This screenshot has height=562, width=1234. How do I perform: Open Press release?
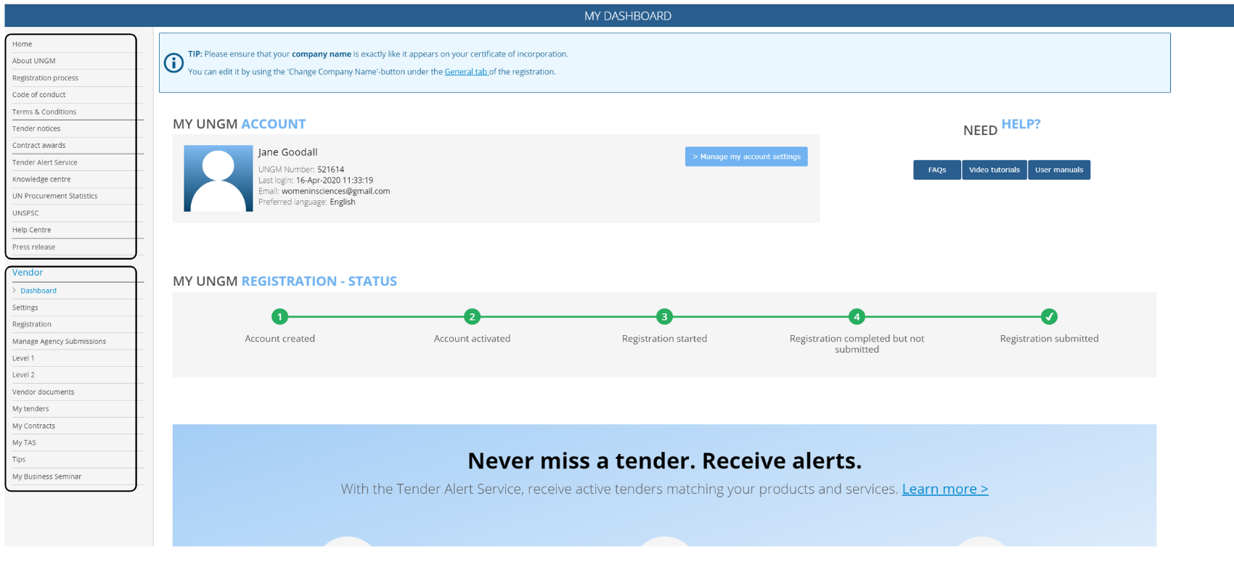click(x=34, y=247)
